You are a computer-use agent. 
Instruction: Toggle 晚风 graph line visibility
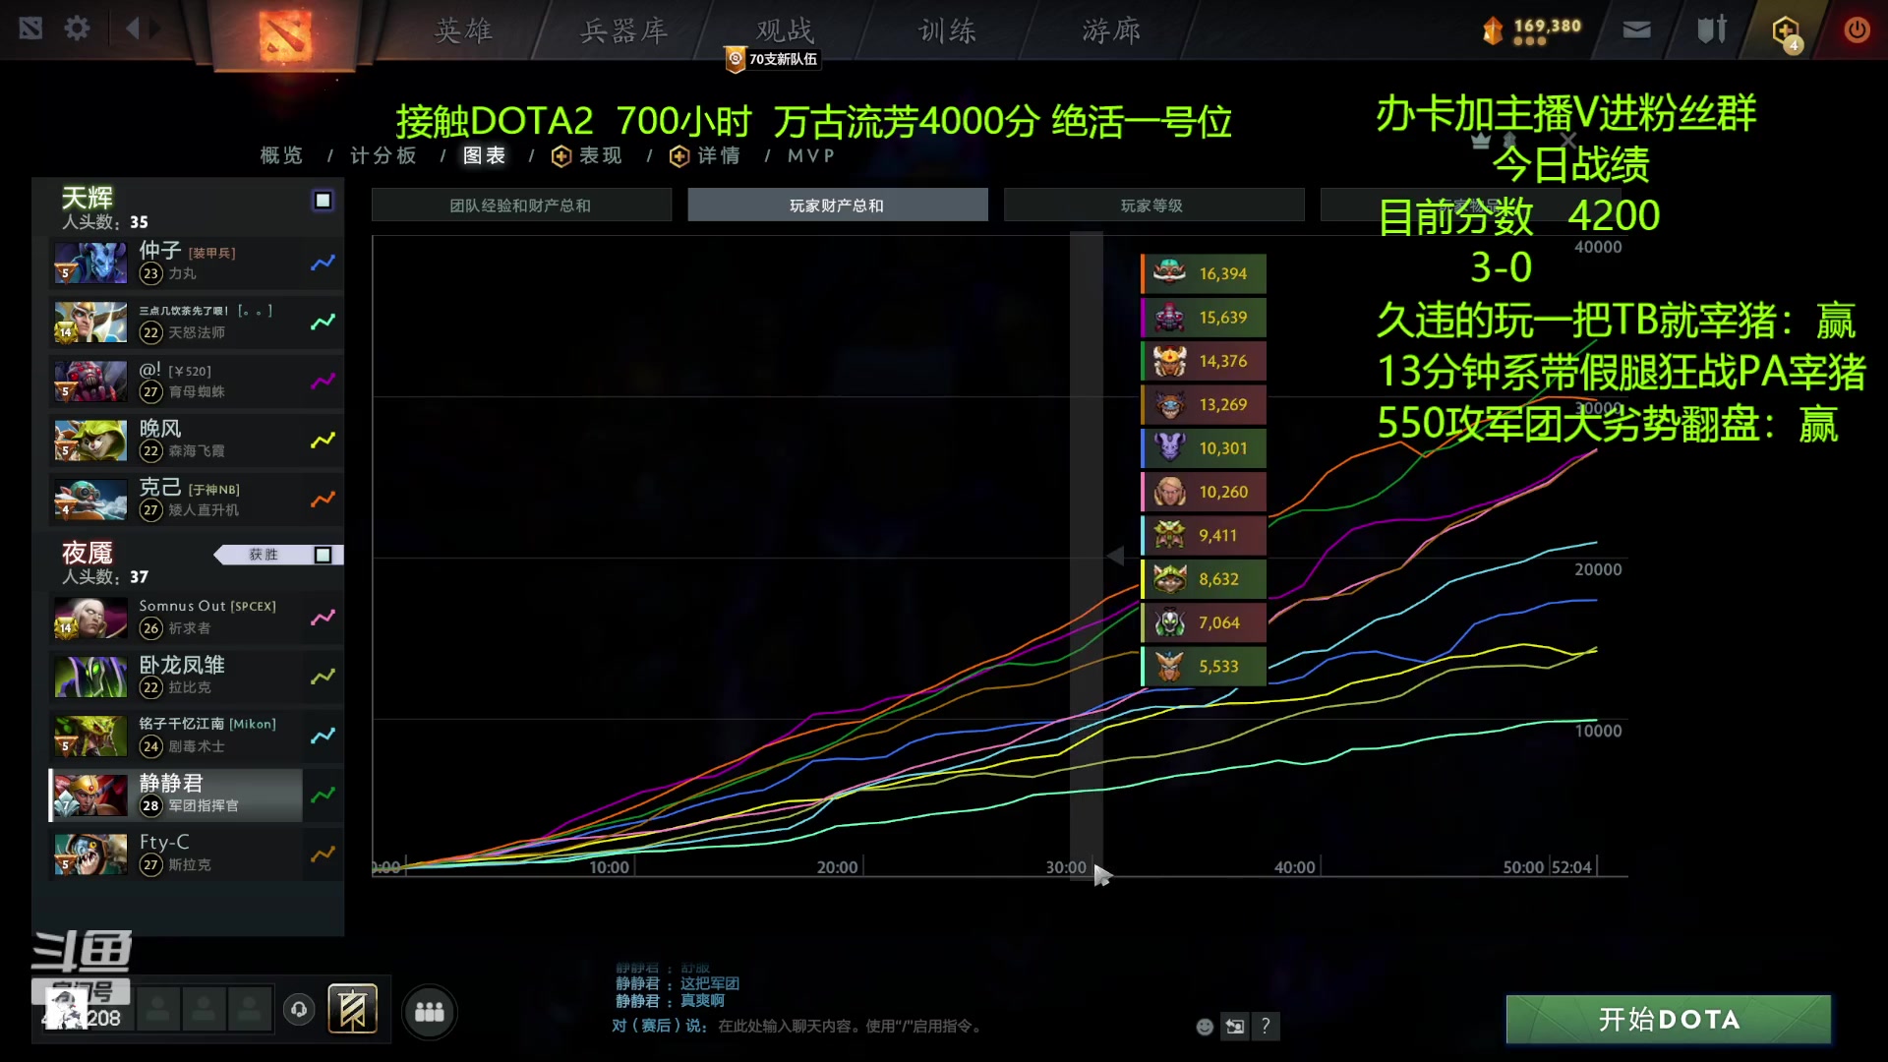pos(323,440)
